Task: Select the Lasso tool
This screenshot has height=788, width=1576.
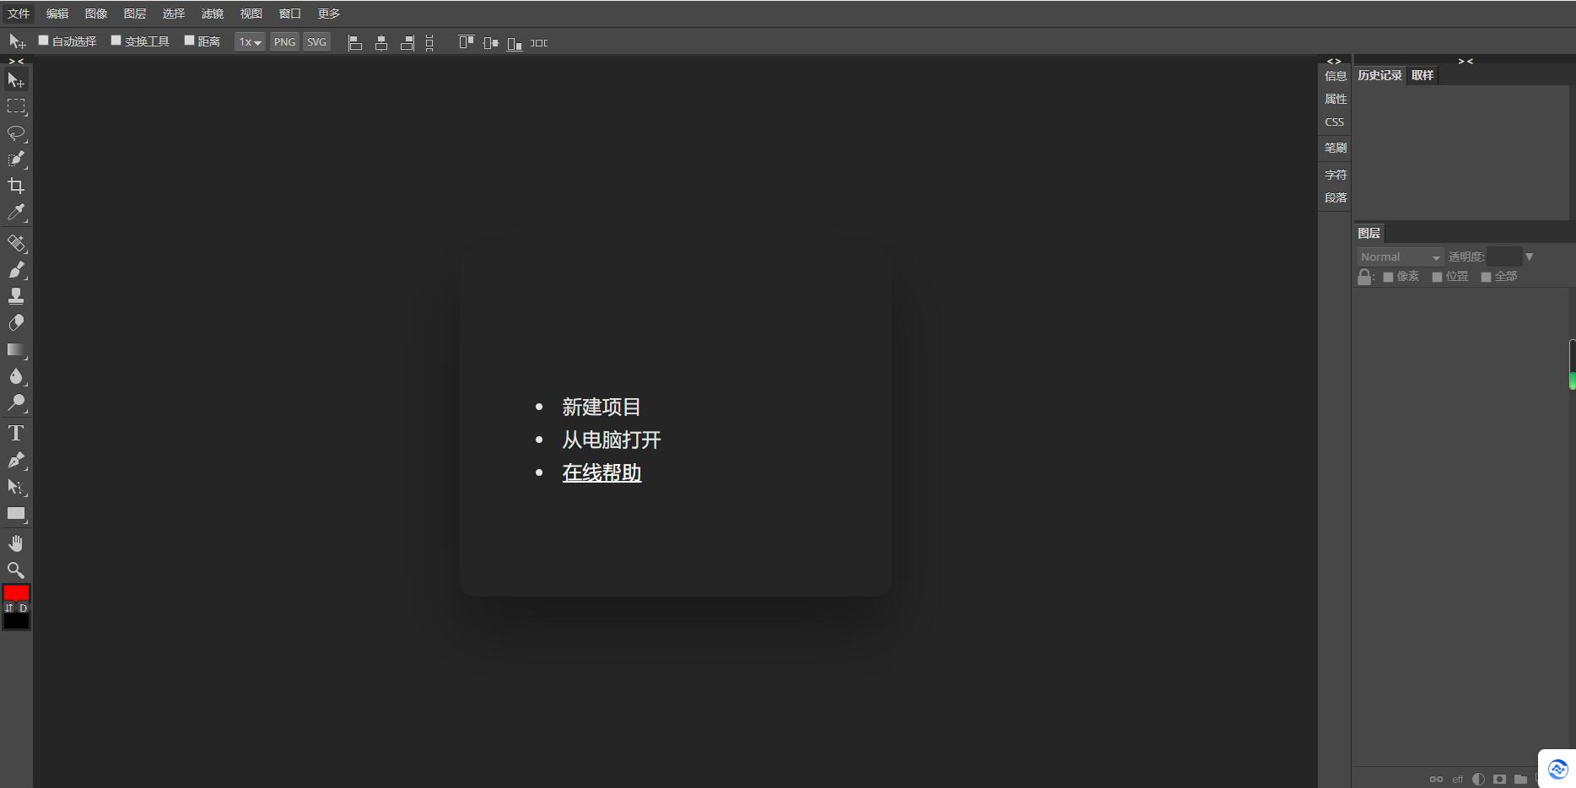Action: (16, 132)
